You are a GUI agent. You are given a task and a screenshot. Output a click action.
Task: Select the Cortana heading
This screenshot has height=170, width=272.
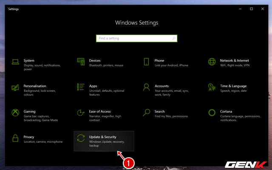click(226, 111)
